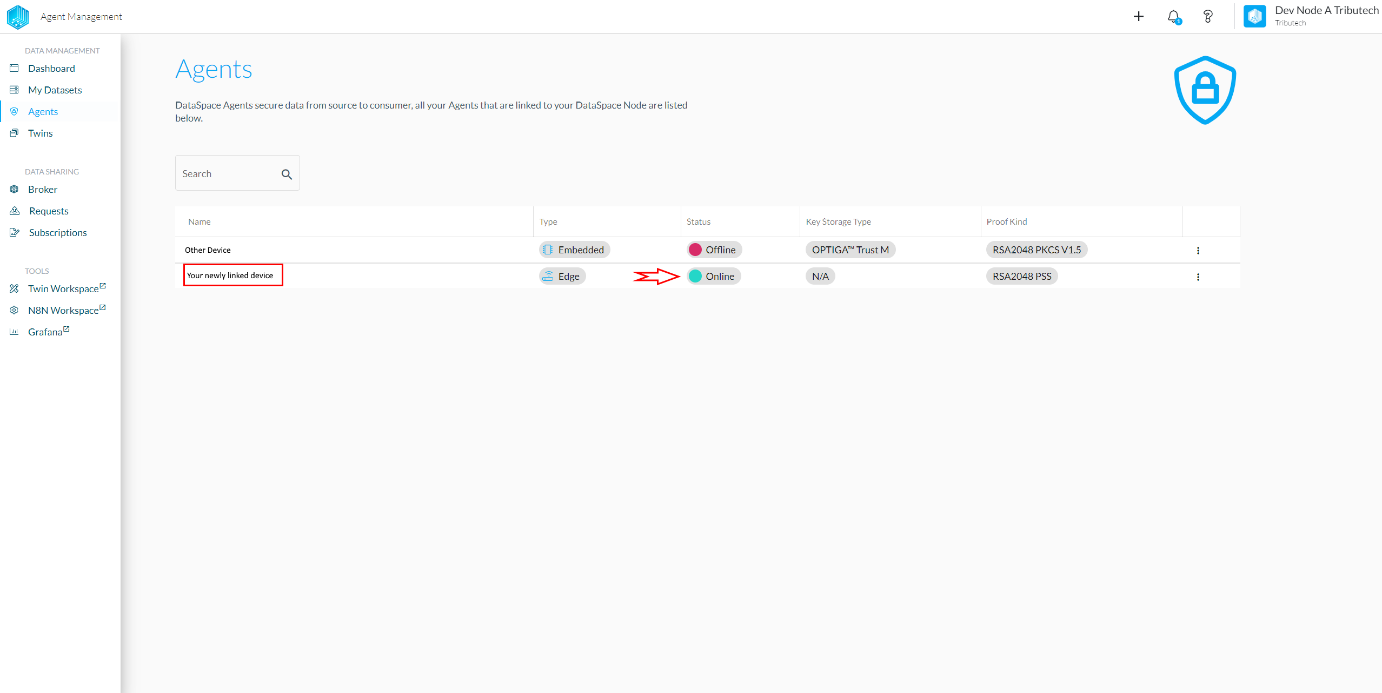Click the RSA2048 PKCS V1.5 chip
The height and width of the screenshot is (693, 1382).
point(1037,250)
